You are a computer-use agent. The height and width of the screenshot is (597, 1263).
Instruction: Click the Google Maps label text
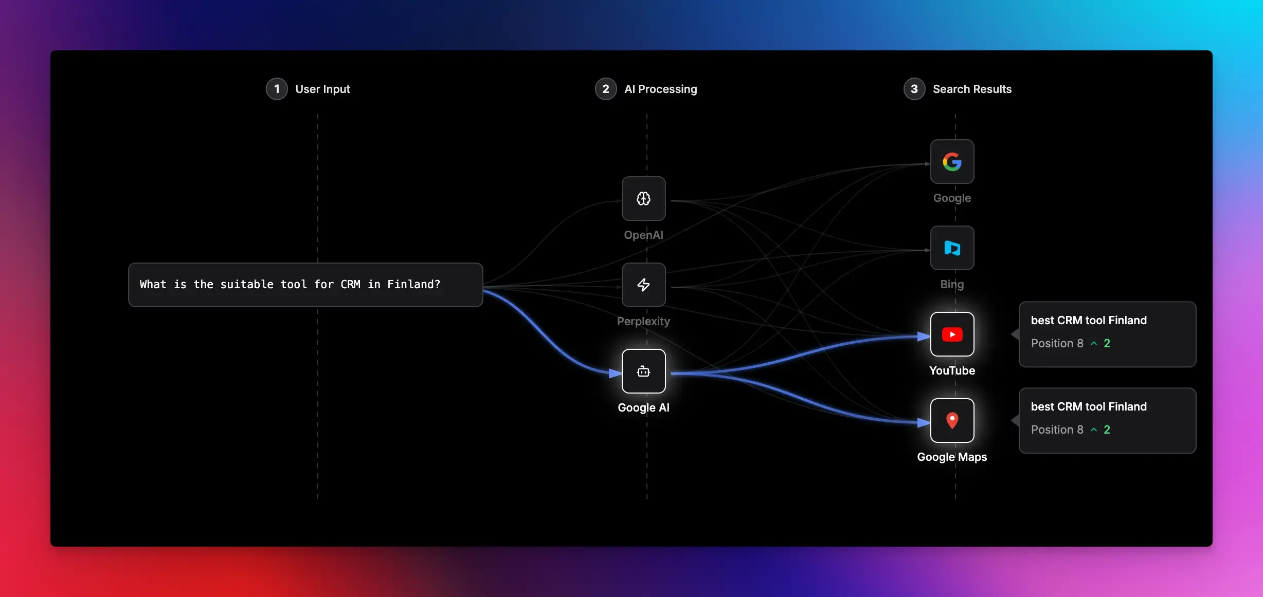952,457
